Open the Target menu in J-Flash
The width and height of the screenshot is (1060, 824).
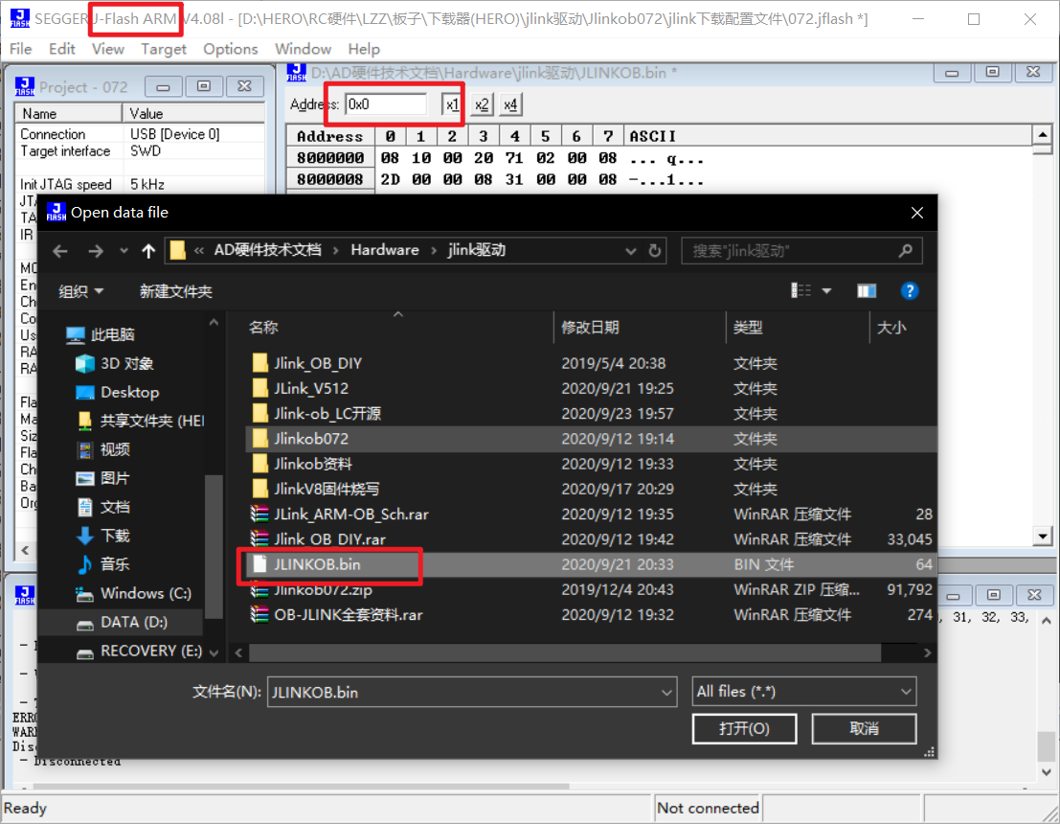click(164, 49)
